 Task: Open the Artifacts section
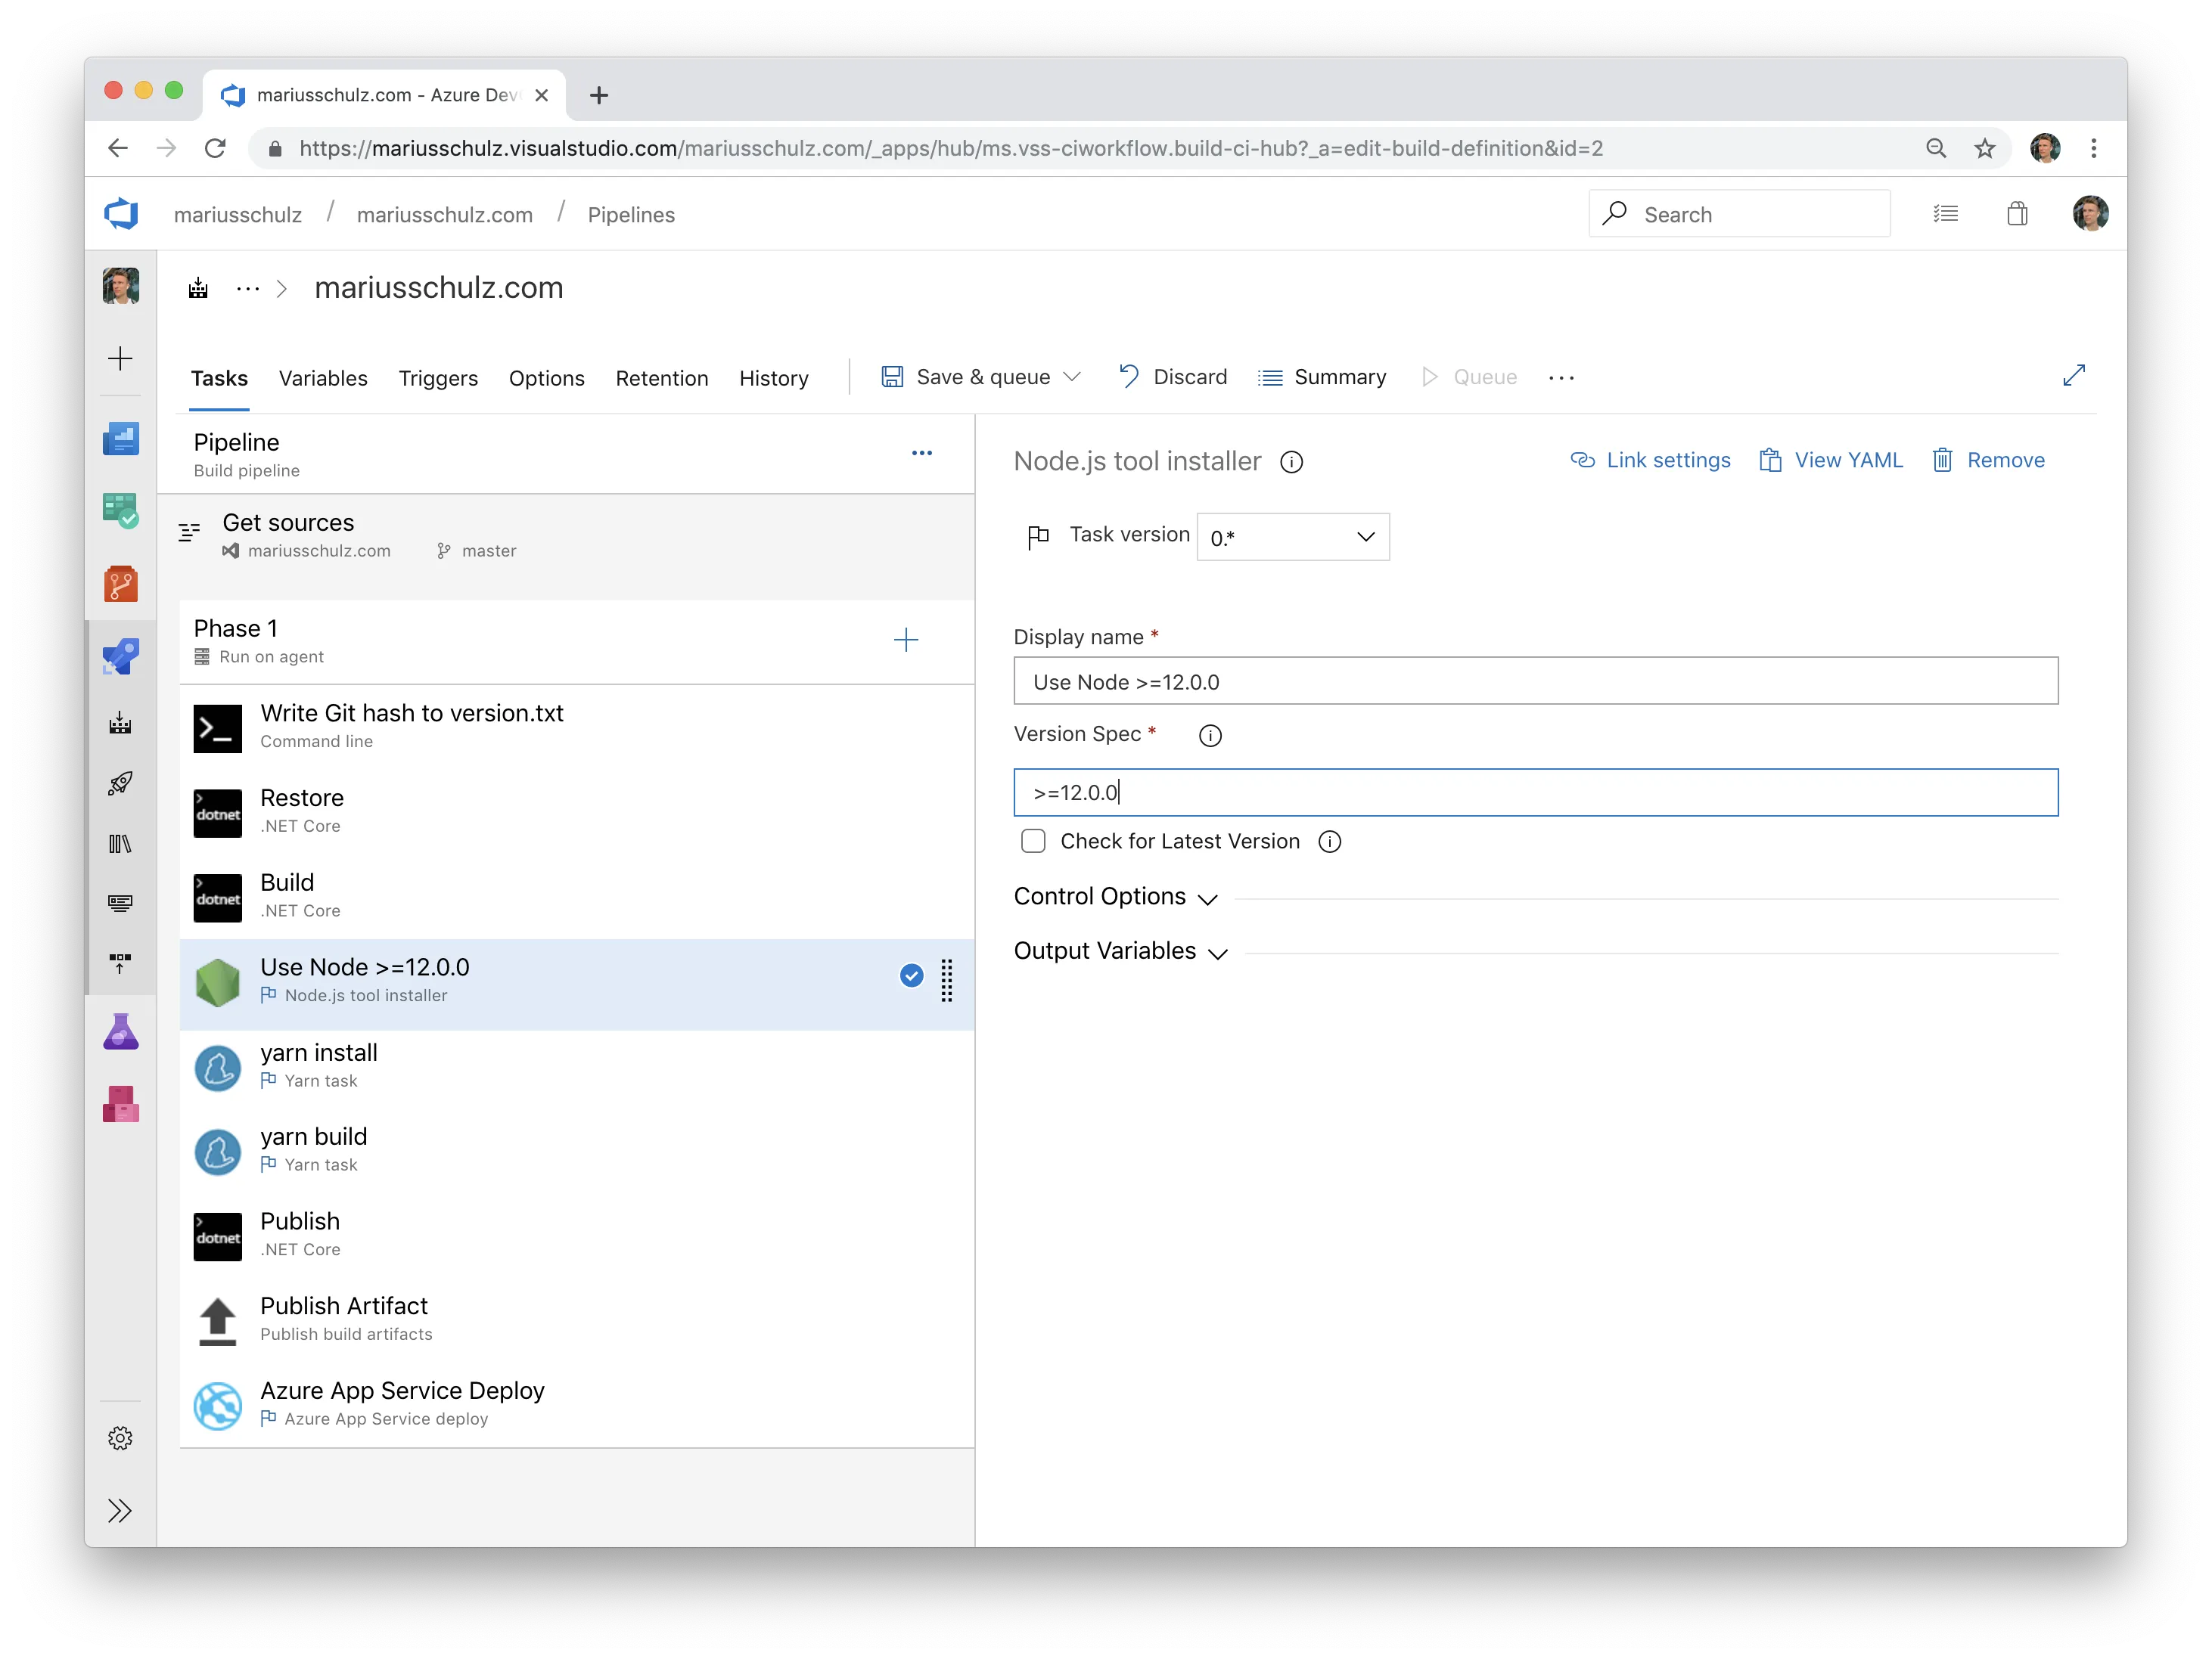(120, 1104)
